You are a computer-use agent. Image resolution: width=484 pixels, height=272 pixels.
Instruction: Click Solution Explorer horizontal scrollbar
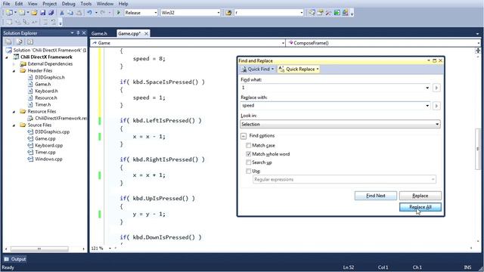pyautogui.click(x=39, y=249)
